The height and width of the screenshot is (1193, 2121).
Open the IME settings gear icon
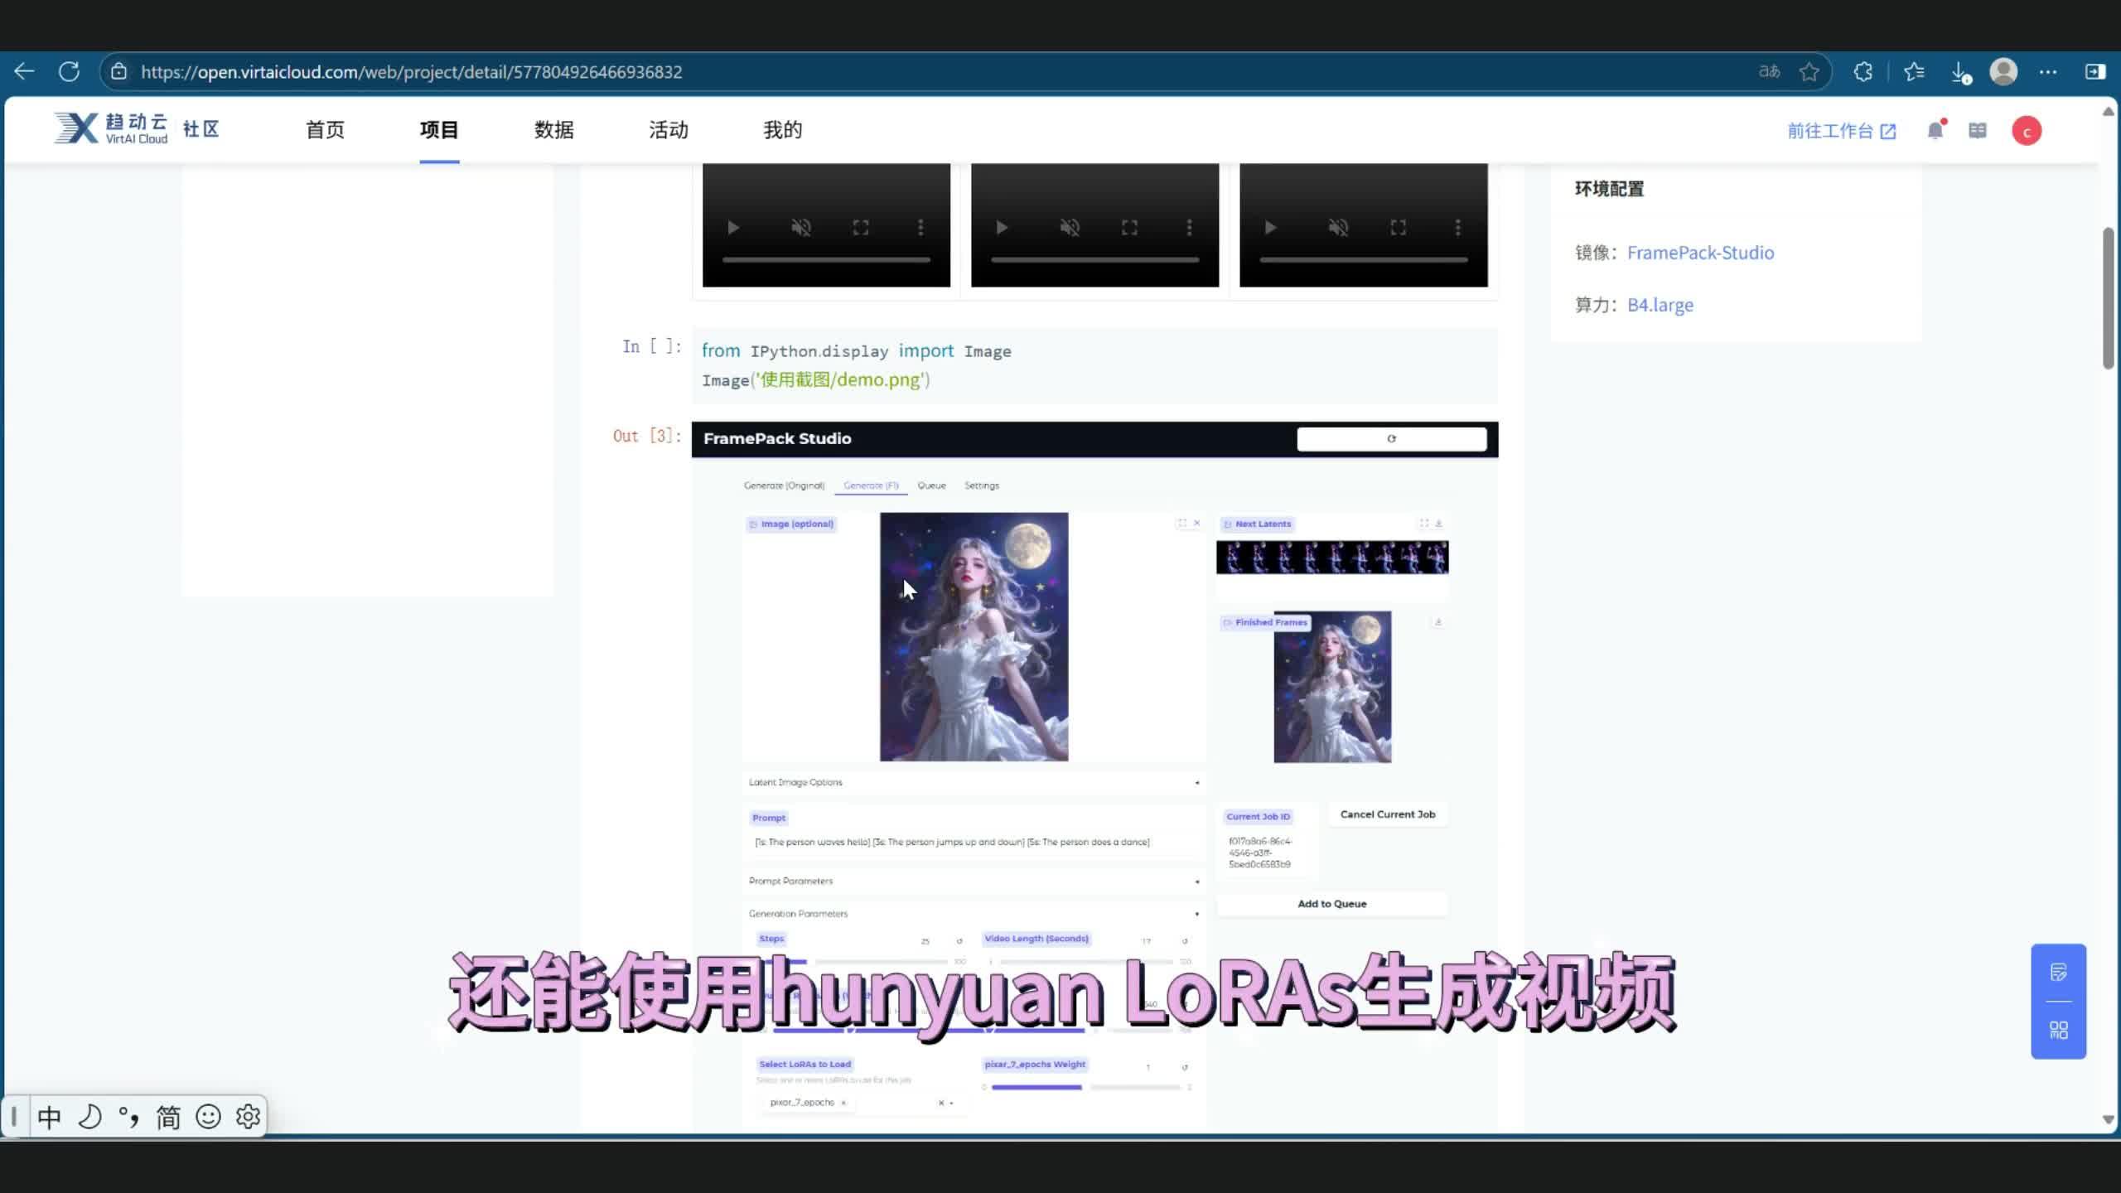pos(247,1117)
